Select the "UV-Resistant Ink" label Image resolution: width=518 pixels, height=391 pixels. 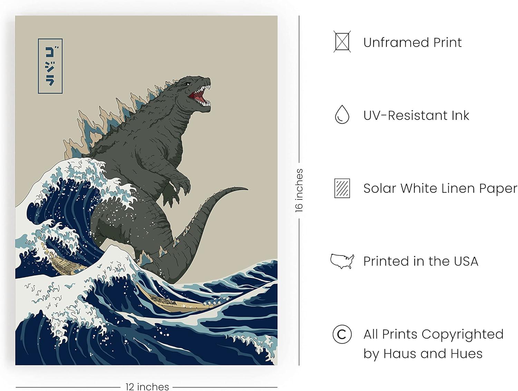click(x=416, y=115)
